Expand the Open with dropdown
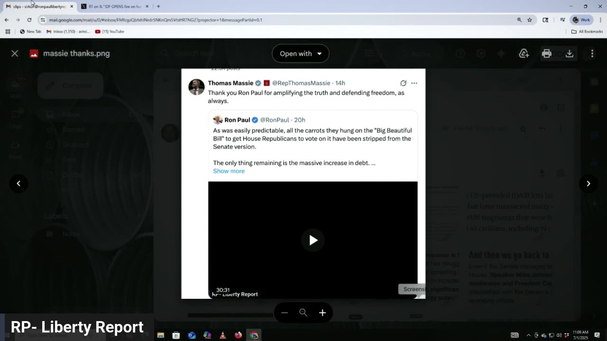Viewport: 607px width, 341px height. click(x=300, y=54)
